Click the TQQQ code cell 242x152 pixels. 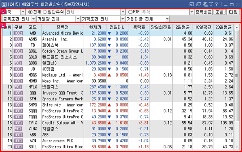(33, 117)
